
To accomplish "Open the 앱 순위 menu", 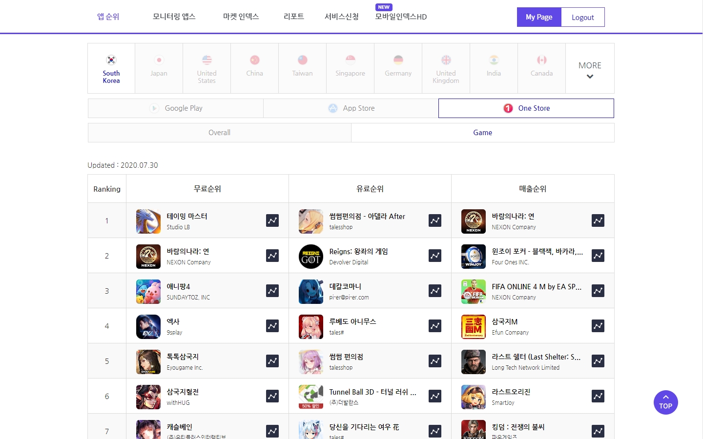I will 108,17.
